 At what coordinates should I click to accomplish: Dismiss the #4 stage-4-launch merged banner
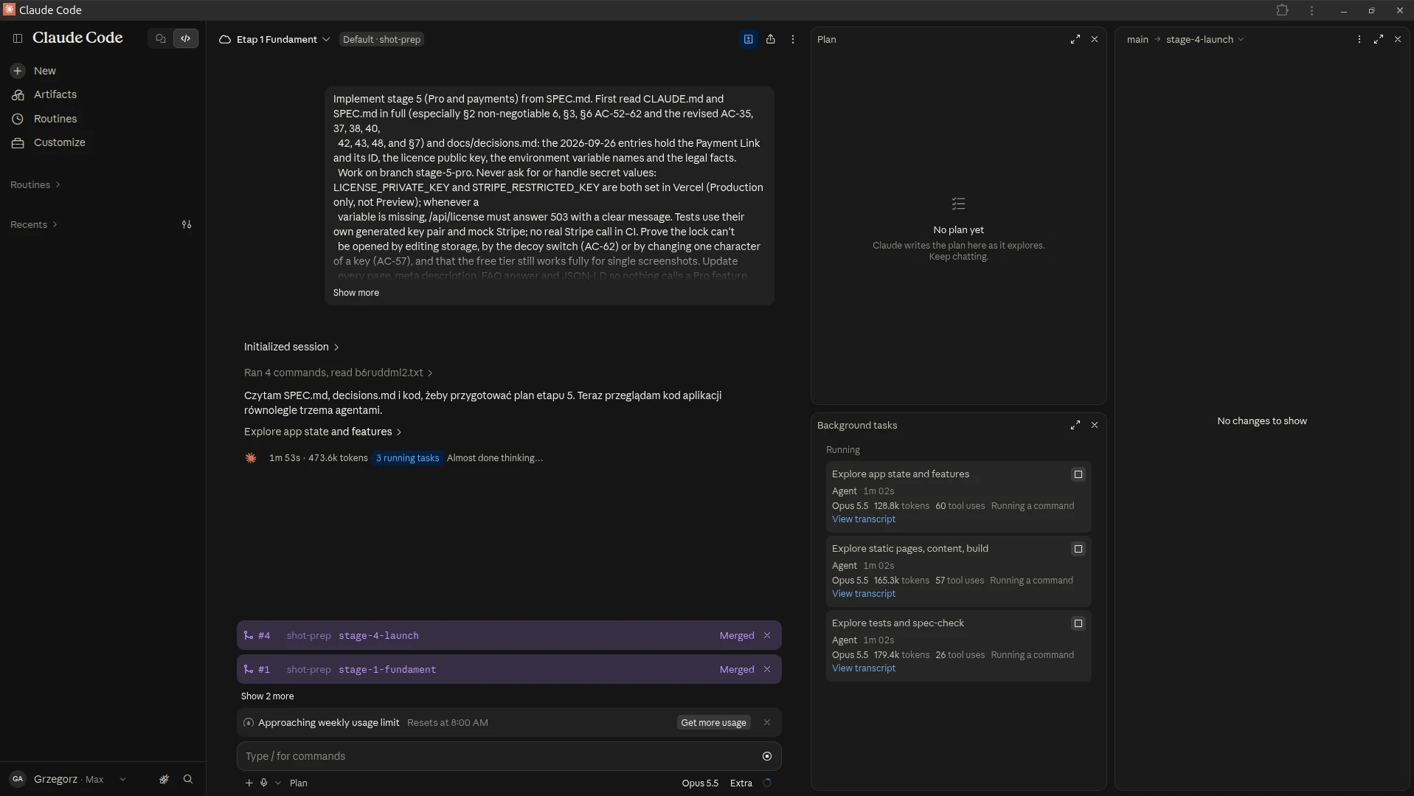pos(767,635)
